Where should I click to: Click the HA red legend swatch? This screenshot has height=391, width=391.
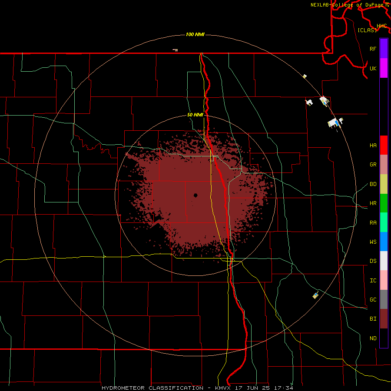pyautogui.click(x=384, y=145)
